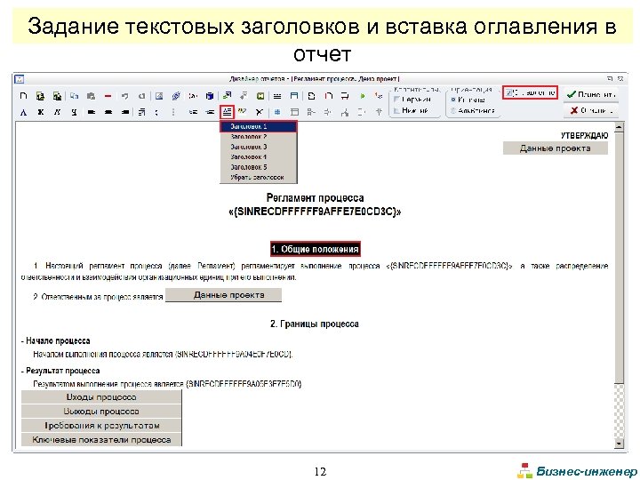Click the УТВЕРЖДАЮ text

(x=585, y=135)
